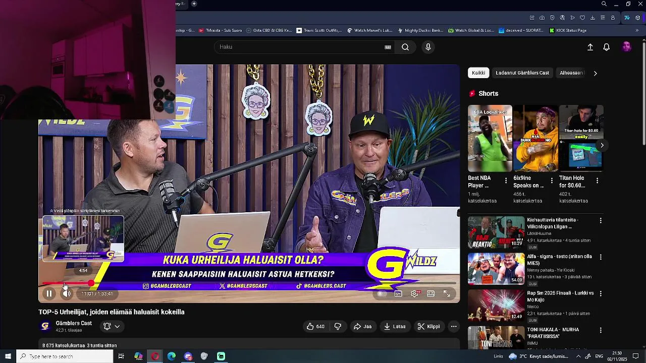Open YouTube upload/create button
The width and height of the screenshot is (646, 363).
(590, 47)
